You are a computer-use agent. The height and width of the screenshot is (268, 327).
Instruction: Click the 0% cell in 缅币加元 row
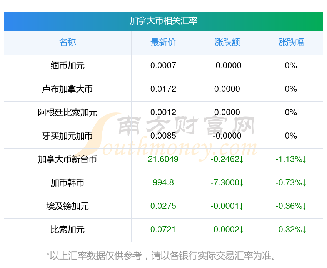(x=291, y=66)
